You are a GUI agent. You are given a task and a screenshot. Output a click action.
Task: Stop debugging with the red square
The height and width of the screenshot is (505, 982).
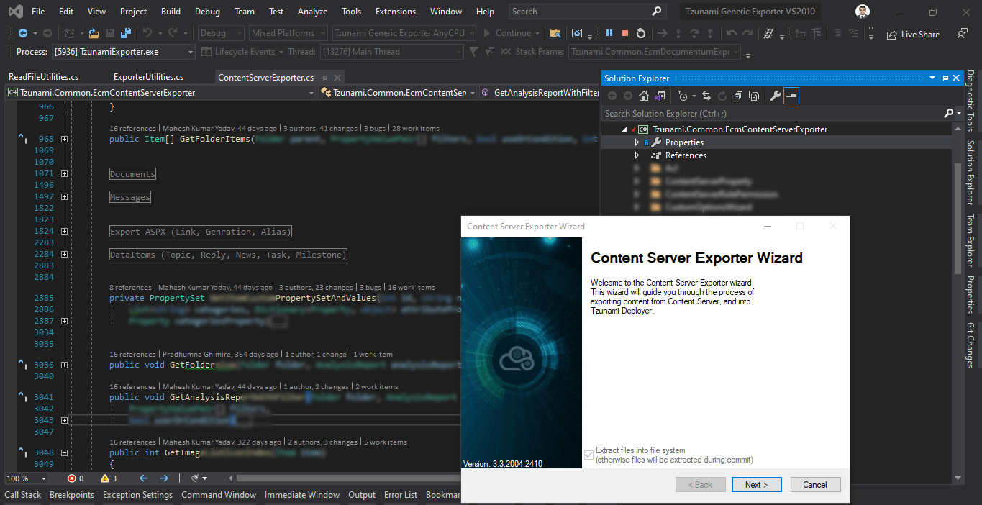click(x=625, y=33)
